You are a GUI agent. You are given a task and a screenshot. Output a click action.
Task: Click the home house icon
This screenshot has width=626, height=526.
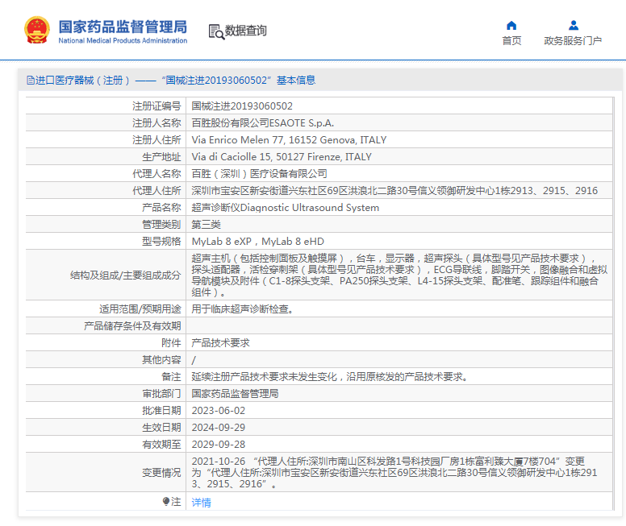click(x=511, y=25)
